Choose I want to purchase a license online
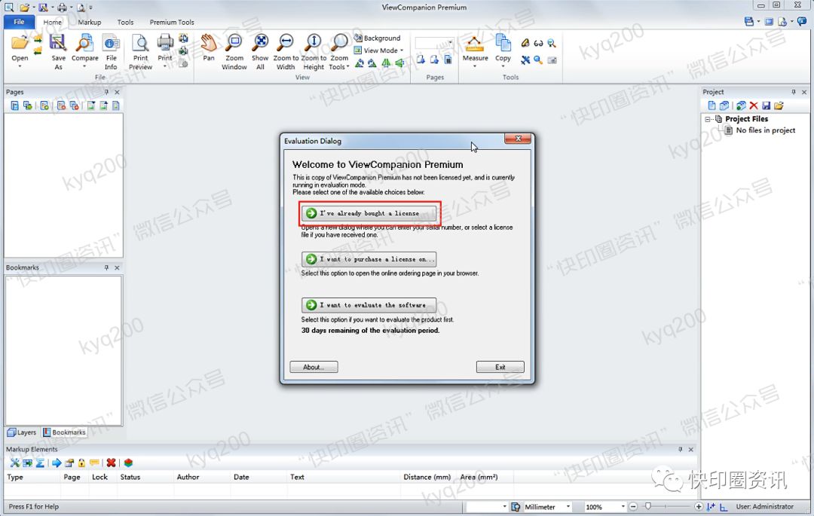Screen dimensions: 814x516 point(369,259)
